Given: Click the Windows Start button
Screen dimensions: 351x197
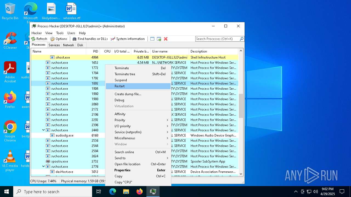Looking at the screenshot, I should [7, 192].
